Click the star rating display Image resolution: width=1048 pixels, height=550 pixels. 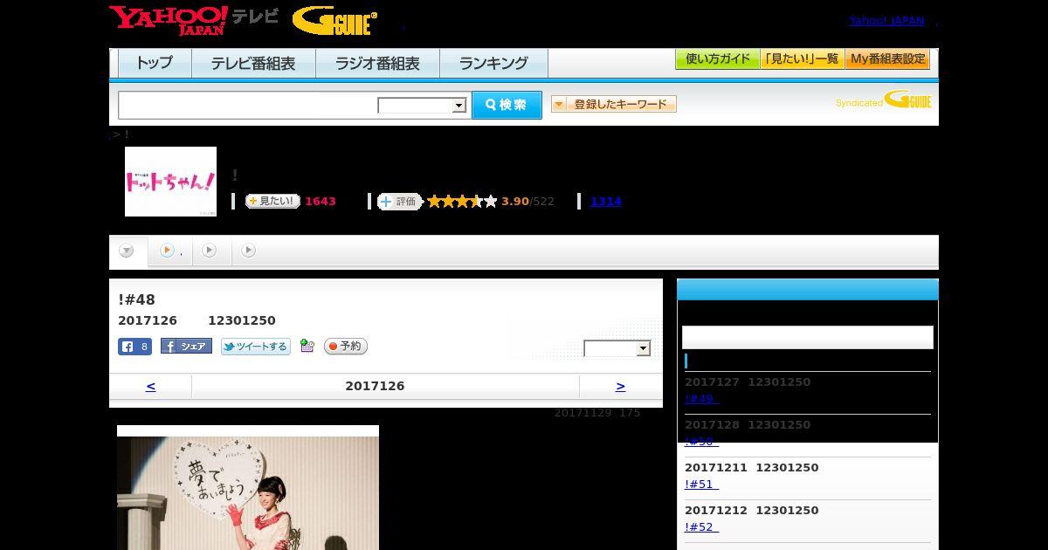pos(462,202)
